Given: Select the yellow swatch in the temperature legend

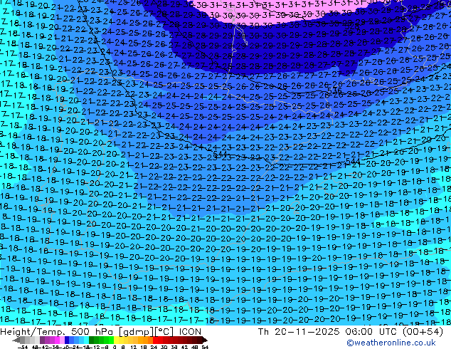Looking at the screenshot, I should [x=116, y=340].
